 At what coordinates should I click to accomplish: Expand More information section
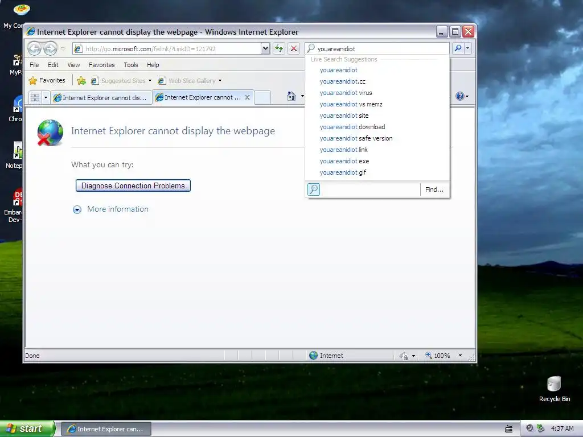[110, 209]
